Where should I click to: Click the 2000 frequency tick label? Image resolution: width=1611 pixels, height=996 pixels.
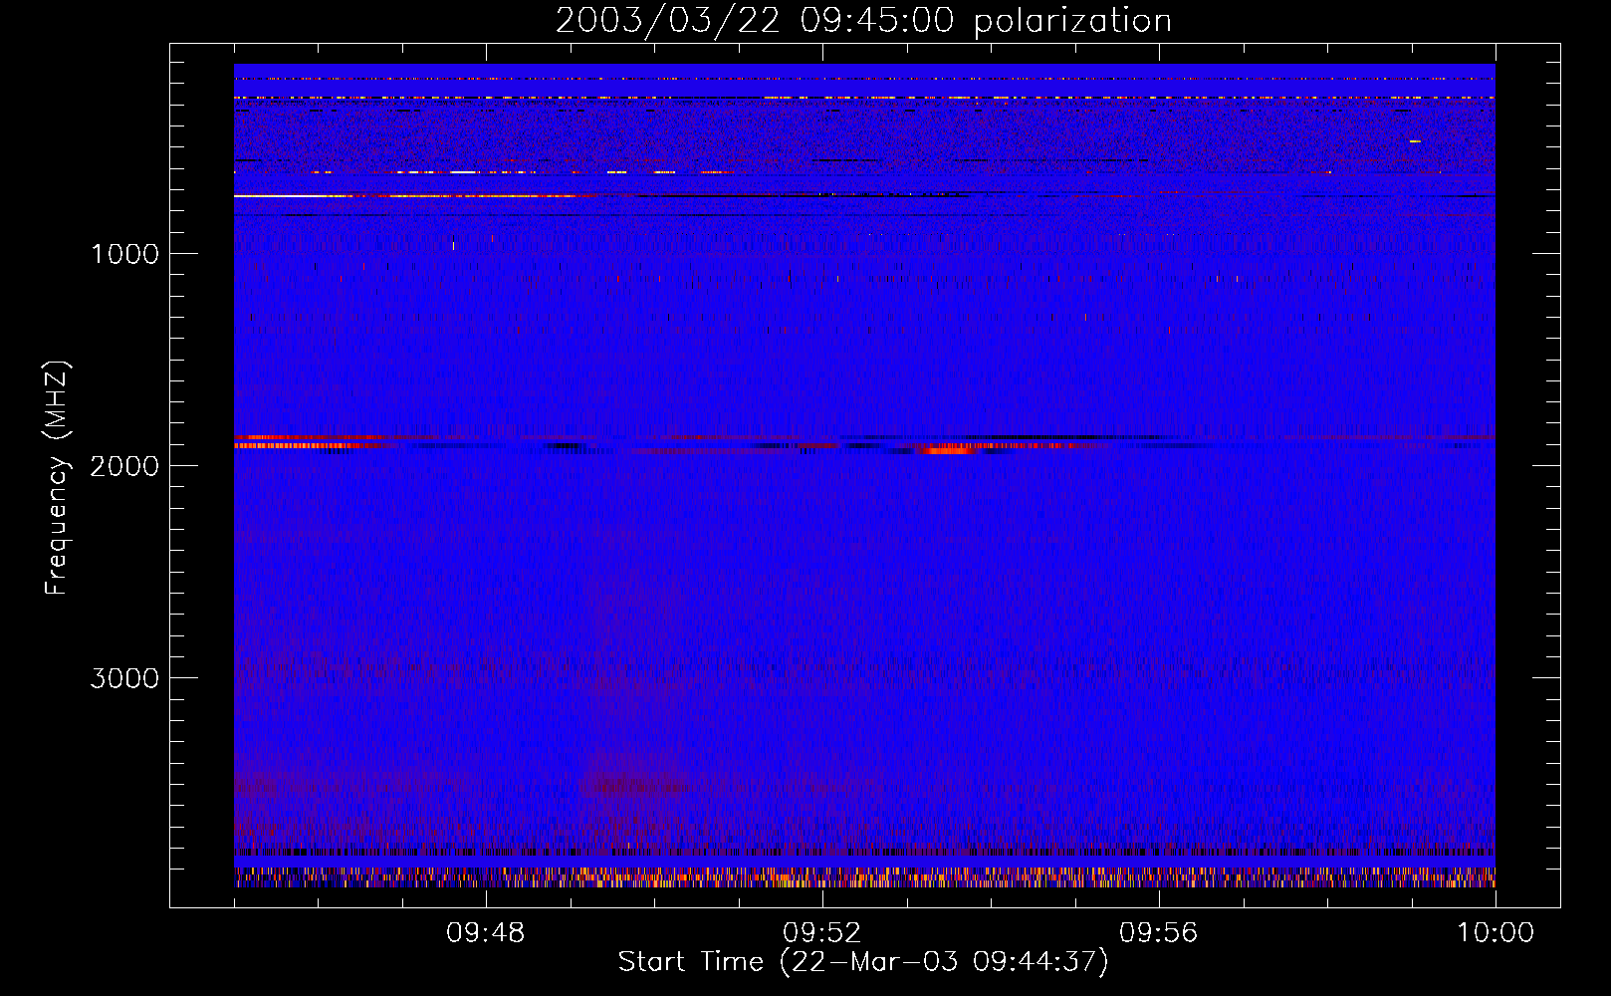(124, 466)
